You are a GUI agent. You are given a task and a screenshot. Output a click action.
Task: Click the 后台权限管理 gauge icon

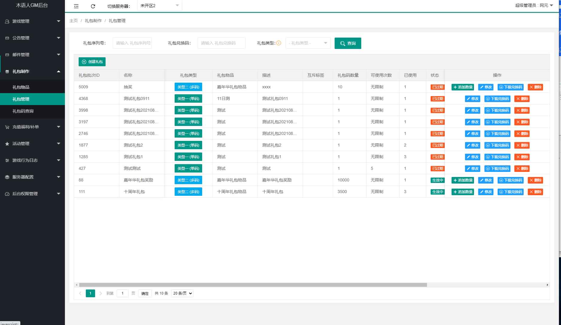click(x=7, y=194)
